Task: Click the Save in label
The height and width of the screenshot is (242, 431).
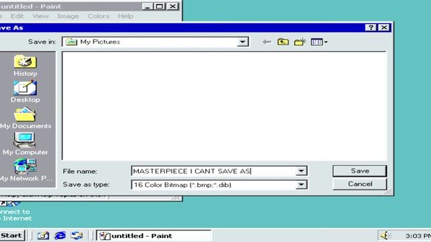Action: (42, 42)
